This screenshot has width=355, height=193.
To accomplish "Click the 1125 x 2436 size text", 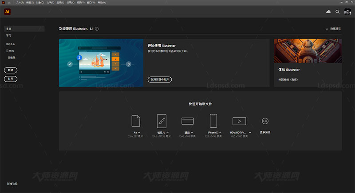I will tap(213, 137).
